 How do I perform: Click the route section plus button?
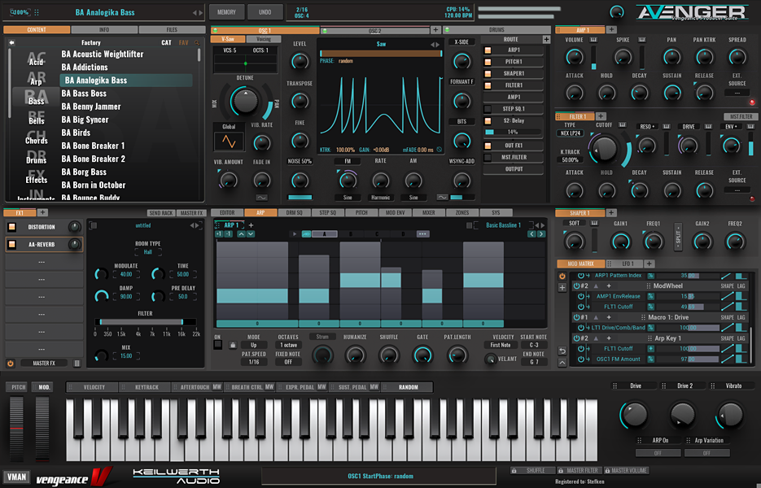point(546,39)
